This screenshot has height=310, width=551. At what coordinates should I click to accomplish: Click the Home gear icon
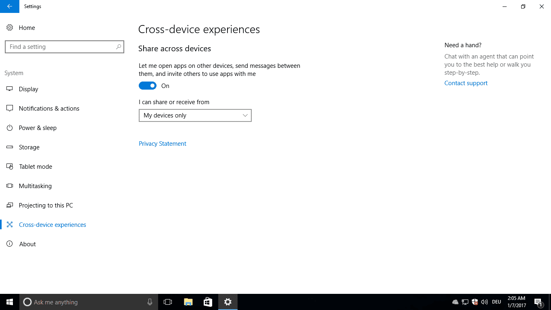tap(9, 28)
